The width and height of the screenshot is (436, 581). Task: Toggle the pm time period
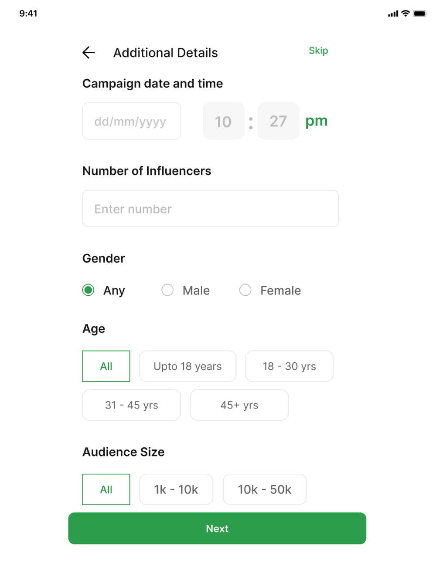click(x=316, y=121)
